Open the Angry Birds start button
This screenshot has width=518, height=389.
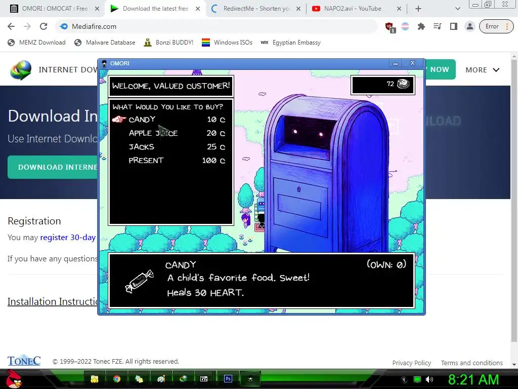(14, 379)
